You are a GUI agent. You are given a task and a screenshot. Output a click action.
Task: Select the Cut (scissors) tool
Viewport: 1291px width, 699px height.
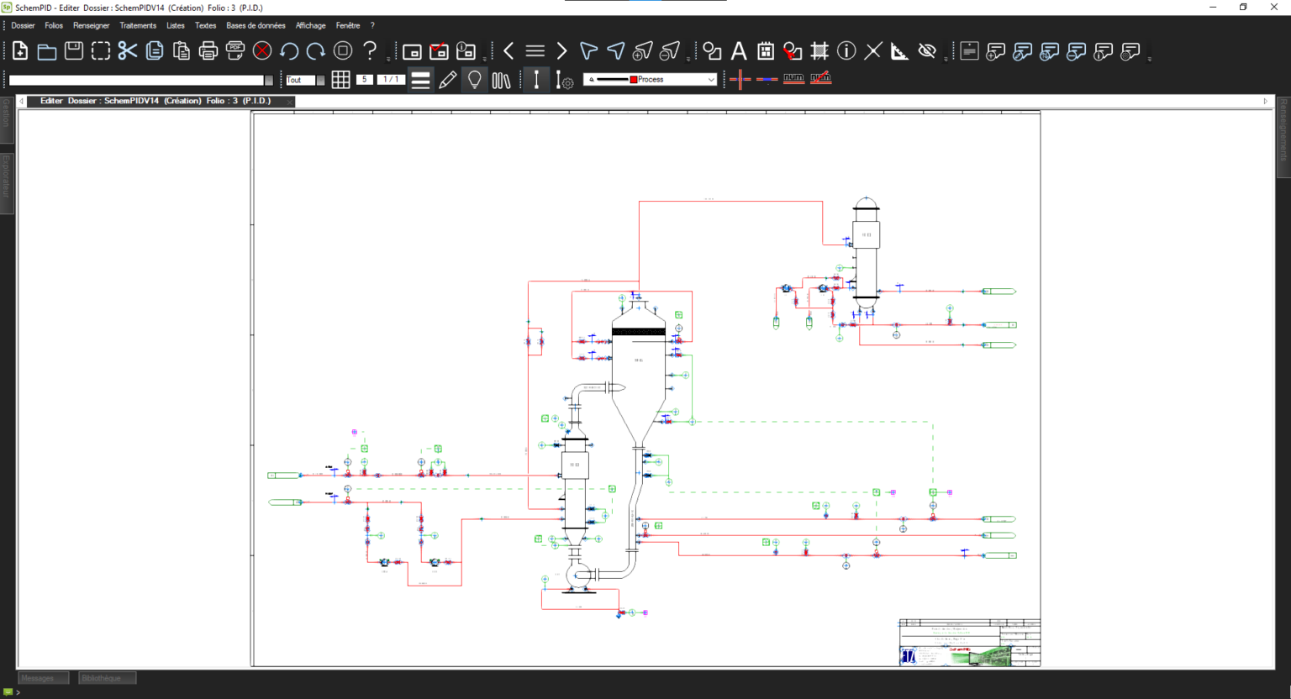click(127, 50)
